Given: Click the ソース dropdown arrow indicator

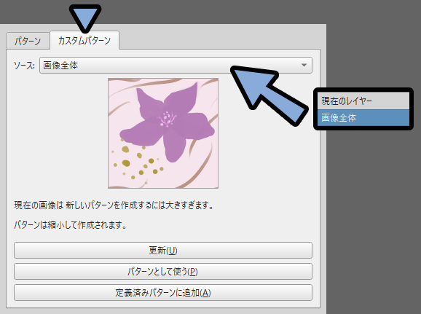Looking at the screenshot, I should [304, 65].
